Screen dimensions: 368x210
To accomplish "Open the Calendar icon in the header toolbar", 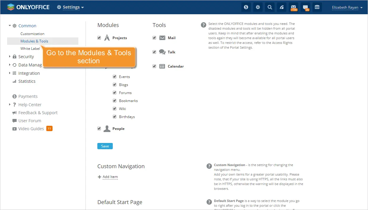I will click(317, 7).
